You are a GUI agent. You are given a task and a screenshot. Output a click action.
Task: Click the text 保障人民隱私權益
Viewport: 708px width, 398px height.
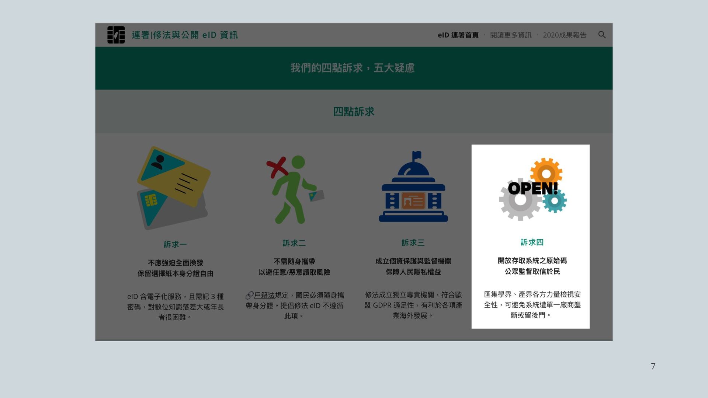pyautogui.click(x=413, y=272)
